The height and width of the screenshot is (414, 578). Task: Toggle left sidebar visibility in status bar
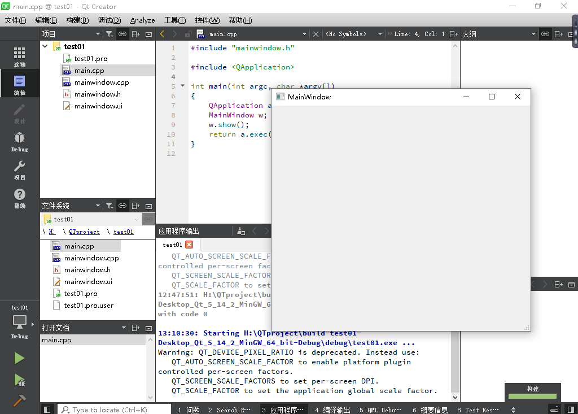coord(47,409)
